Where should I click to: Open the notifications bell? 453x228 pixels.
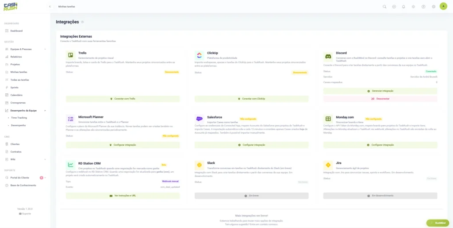pos(403,7)
